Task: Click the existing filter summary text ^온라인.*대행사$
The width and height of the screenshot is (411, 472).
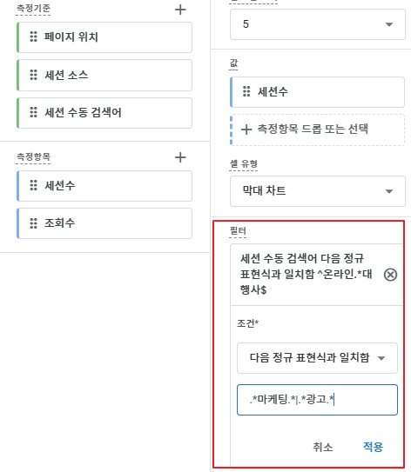Action: point(306,274)
